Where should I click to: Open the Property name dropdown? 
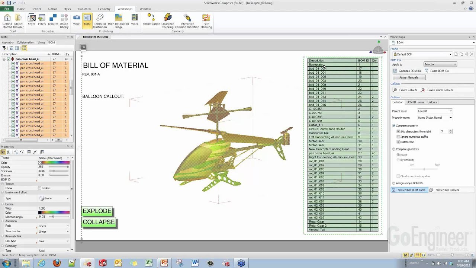[x=435, y=118]
